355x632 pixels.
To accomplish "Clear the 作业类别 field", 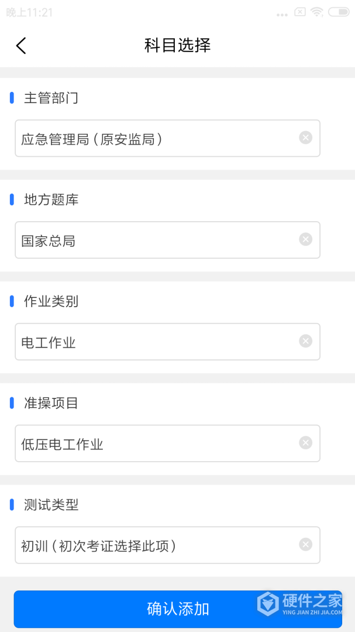I will pyautogui.click(x=305, y=341).
